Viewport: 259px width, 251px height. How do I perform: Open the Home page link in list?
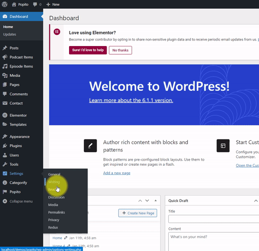57,238
